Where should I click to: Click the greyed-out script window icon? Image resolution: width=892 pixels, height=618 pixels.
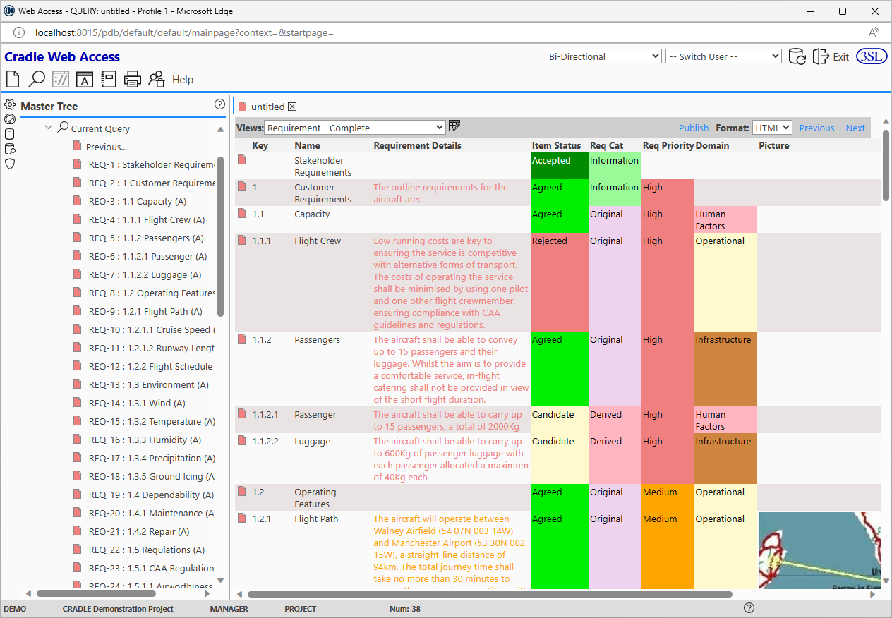tap(61, 79)
